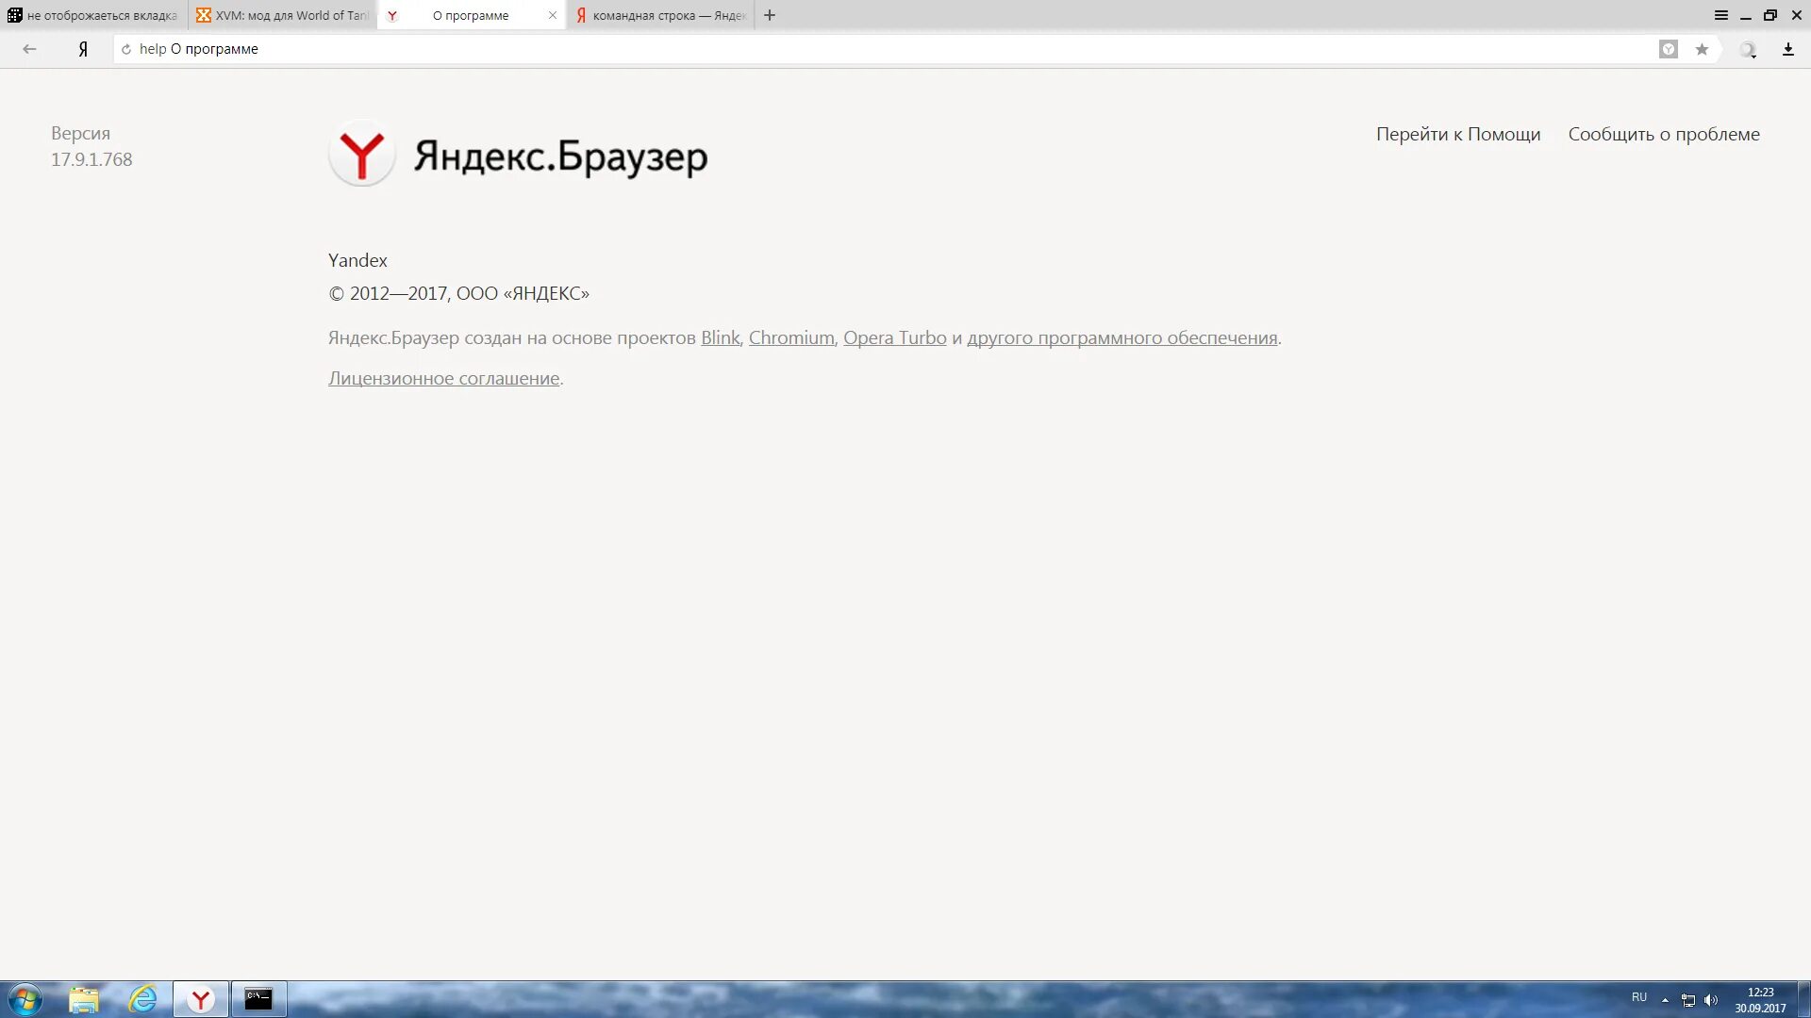This screenshot has width=1811, height=1018.
Task: Restore down the browser window
Action: (x=1770, y=15)
